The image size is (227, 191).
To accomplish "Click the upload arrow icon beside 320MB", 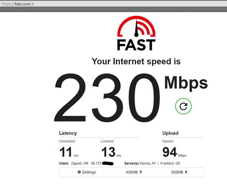I will tap(186, 172).
